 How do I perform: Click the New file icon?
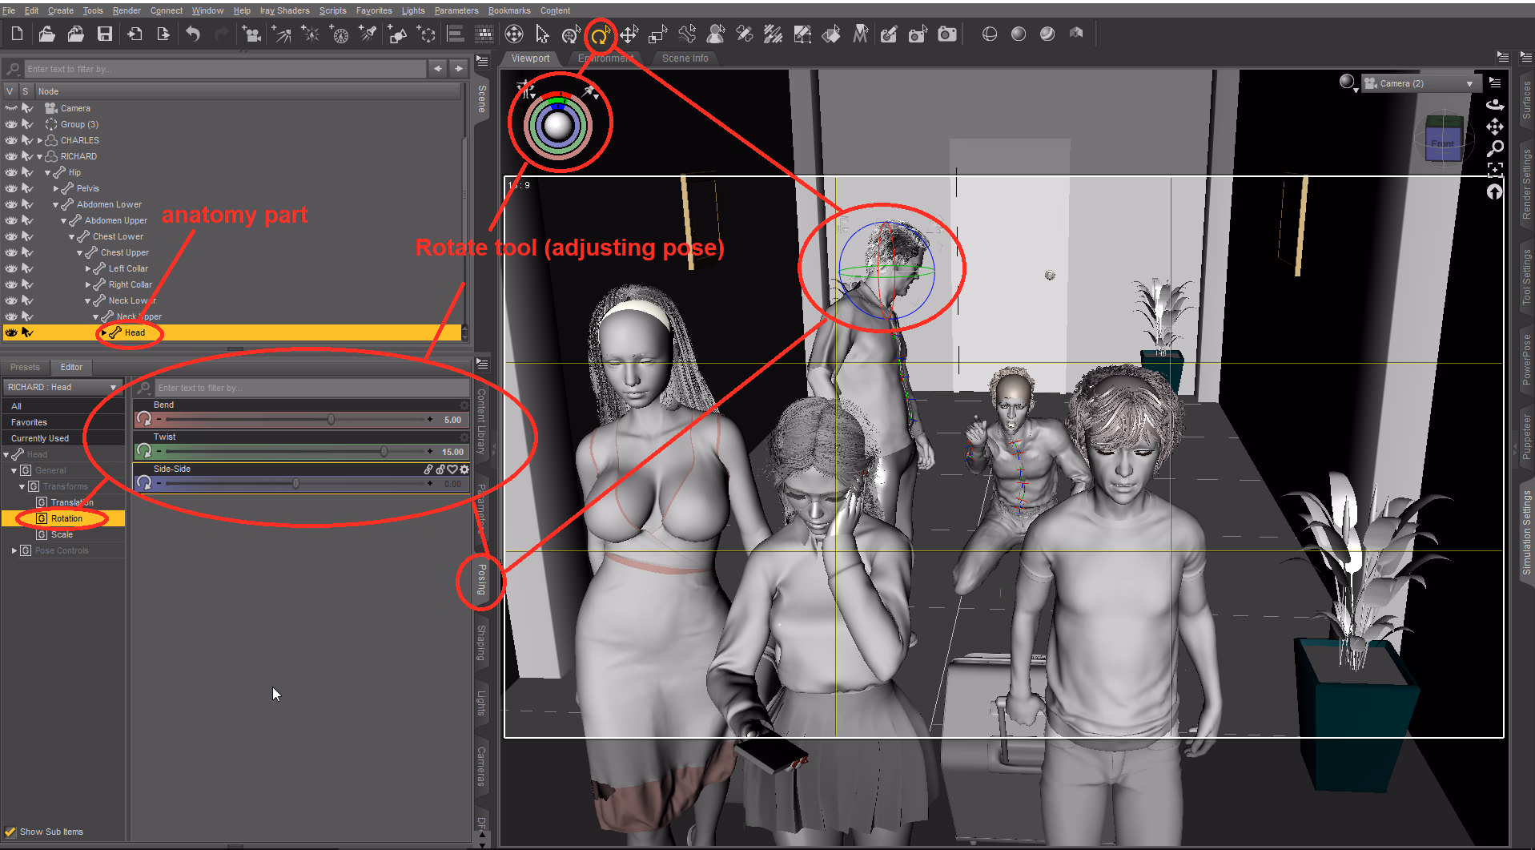coord(17,34)
